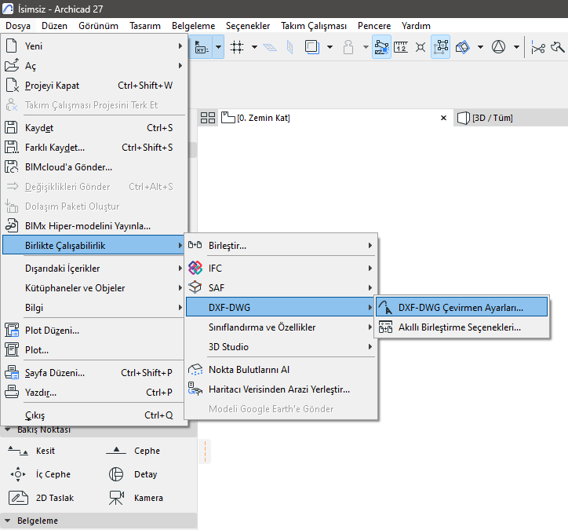Image resolution: width=568 pixels, height=530 pixels.
Task: Click the Farklı Kaydet icon
Action: (x=12, y=147)
